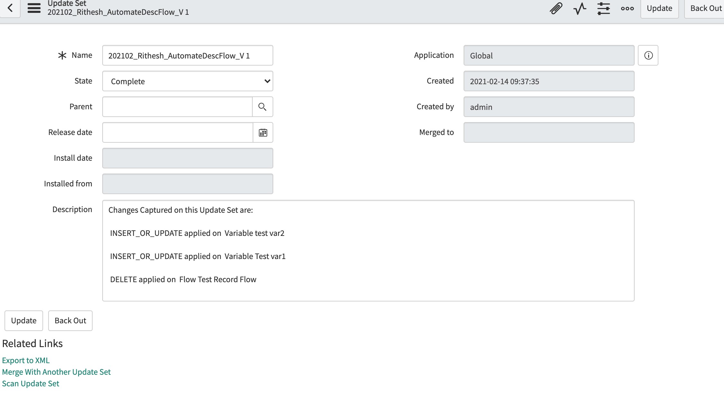Click the read-only Installed from field

coord(188,184)
